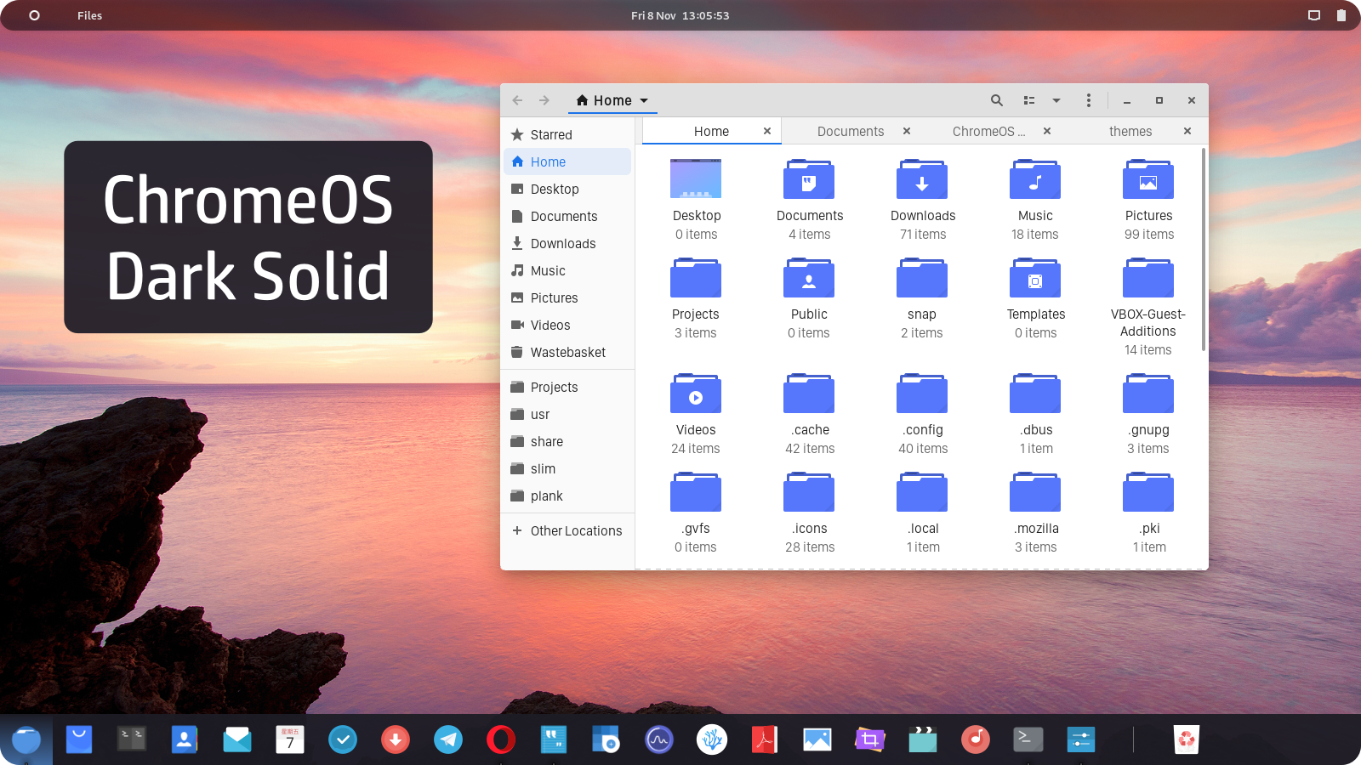Open the Files app menu in top bar
This screenshot has height=765, width=1361.
pos(89,15)
